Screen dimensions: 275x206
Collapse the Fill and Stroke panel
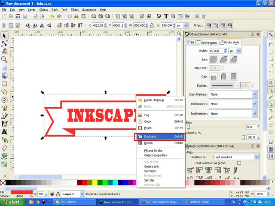click(252, 34)
